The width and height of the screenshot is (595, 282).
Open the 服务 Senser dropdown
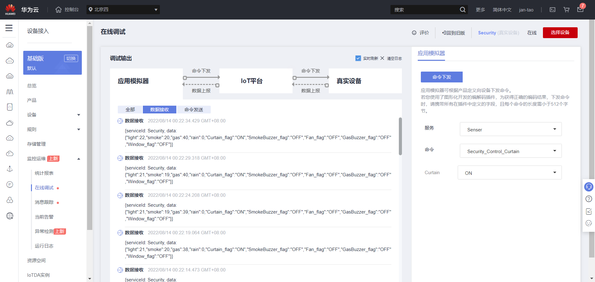510,129
